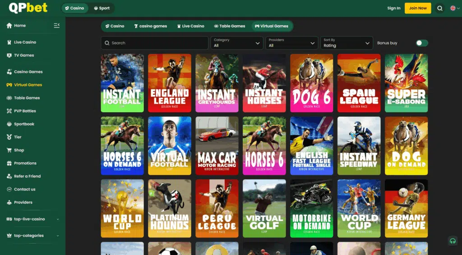Viewport: 462px width, 255px height.
Task: Click the search magnifier icon in header
Action: (x=440, y=8)
